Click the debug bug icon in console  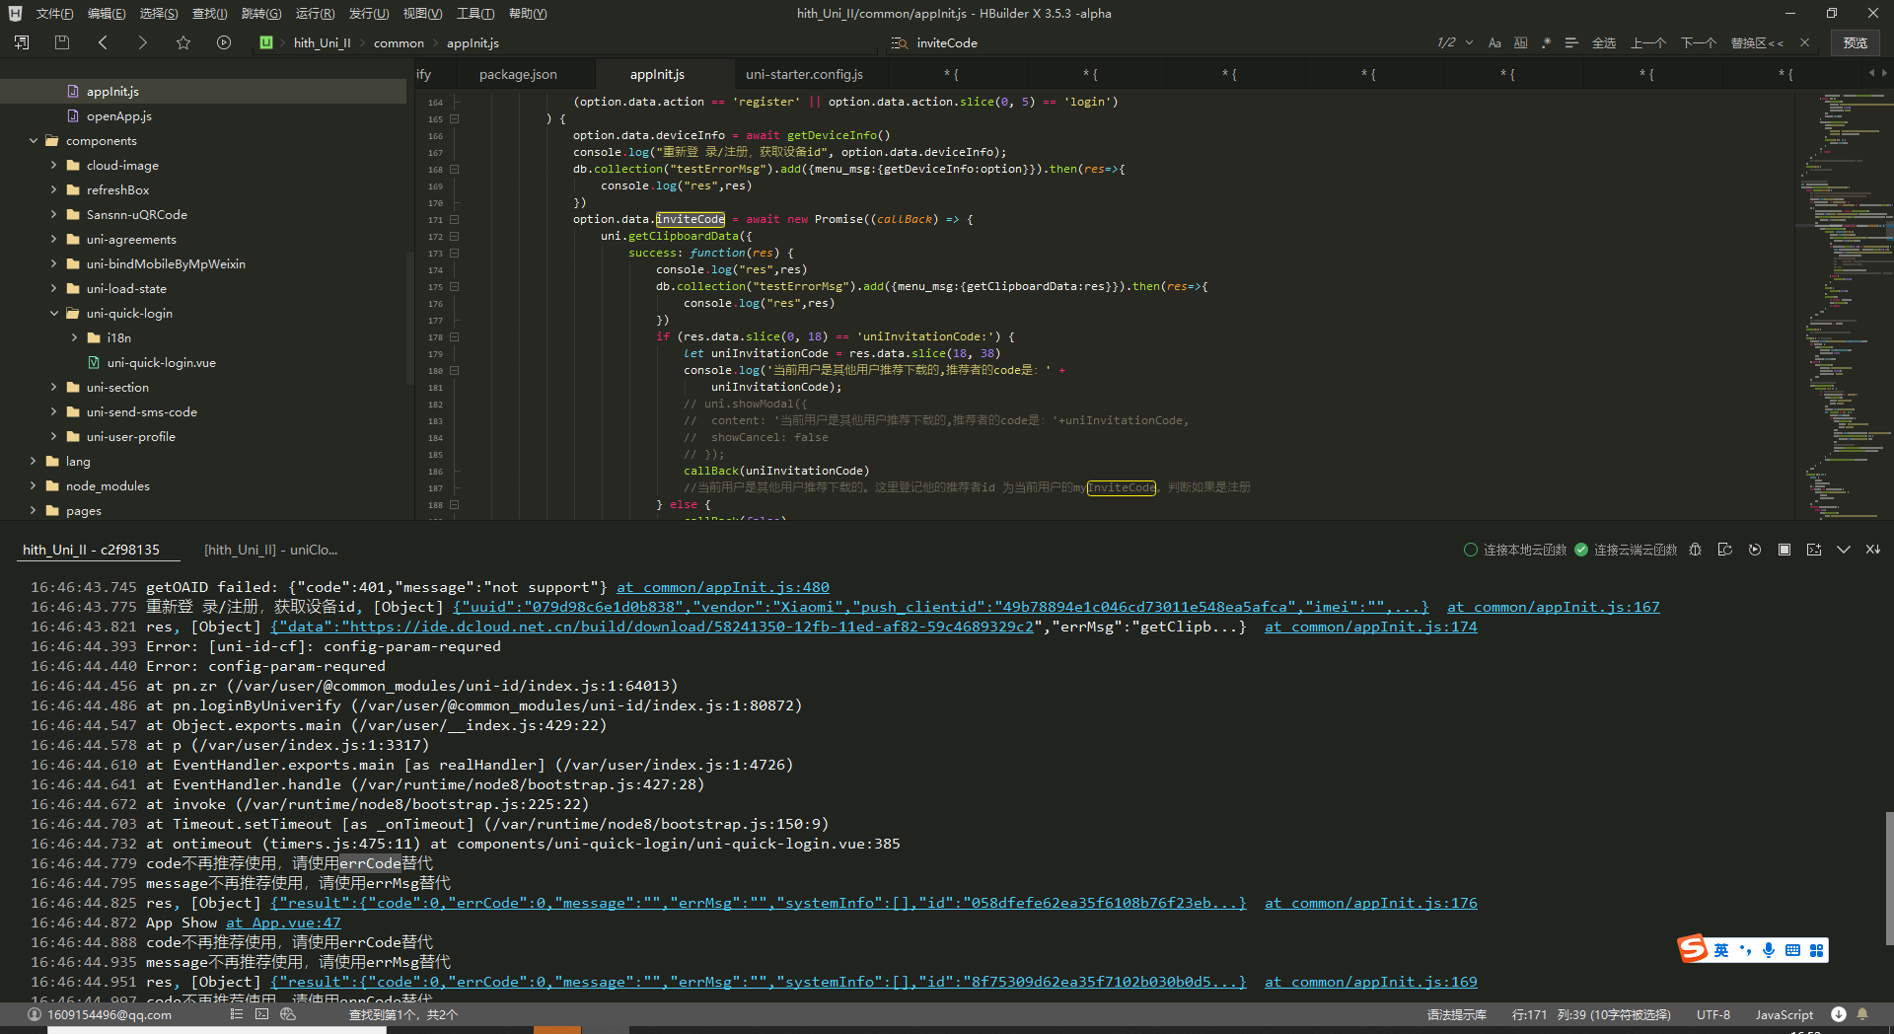[1695, 550]
